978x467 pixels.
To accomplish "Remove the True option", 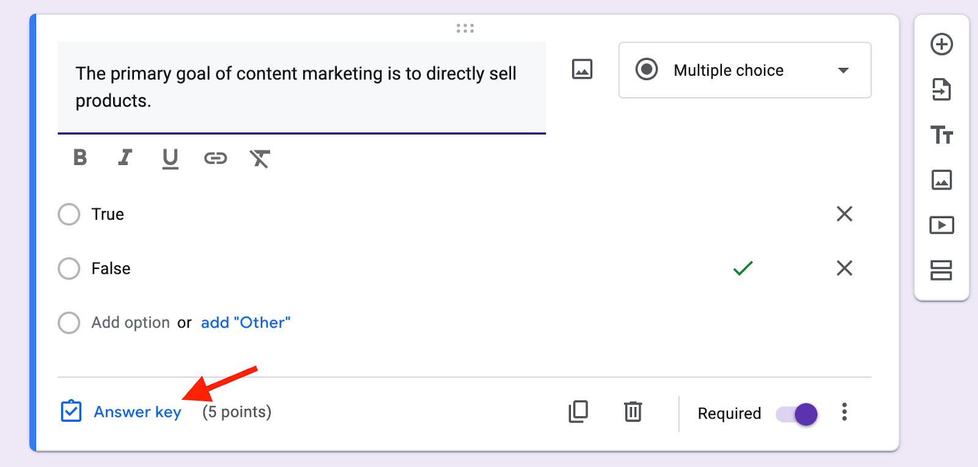I will (x=844, y=214).
